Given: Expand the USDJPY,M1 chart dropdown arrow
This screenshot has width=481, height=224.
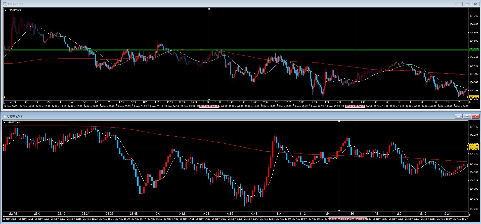Looking at the screenshot, I should coord(5,123).
